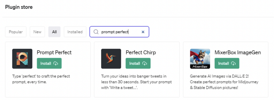The width and height of the screenshot is (274, 100).
Task: Switch to the Popular filter tab
Action: (16, 32)
